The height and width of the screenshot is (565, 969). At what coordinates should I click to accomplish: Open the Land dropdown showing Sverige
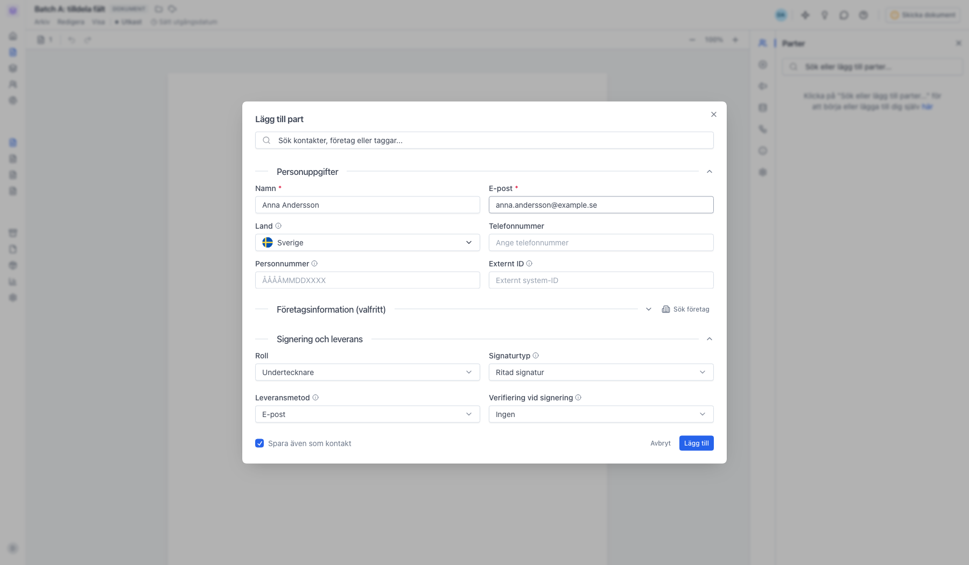click(x=368, y=243)
